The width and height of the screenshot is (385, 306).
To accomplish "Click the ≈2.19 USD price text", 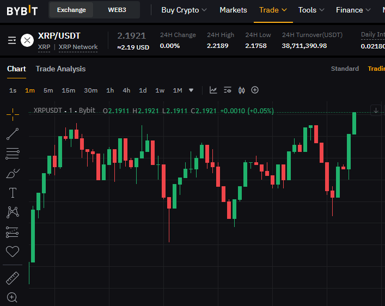I will pyautogui.click(x=133, y=47).
